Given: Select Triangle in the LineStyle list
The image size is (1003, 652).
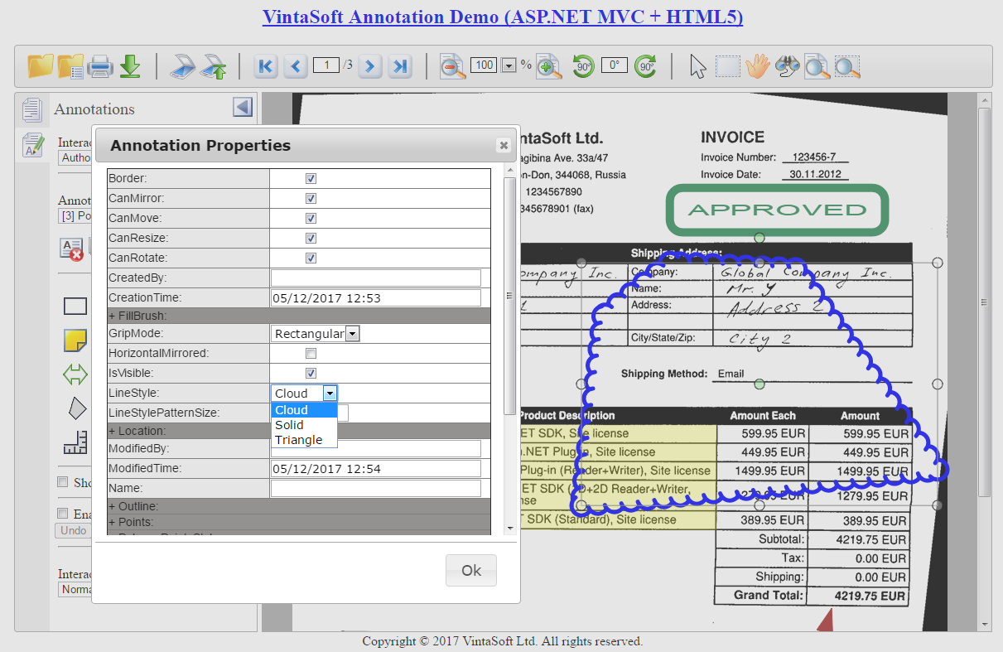Looking at the screenshot, I should [304, 440].
